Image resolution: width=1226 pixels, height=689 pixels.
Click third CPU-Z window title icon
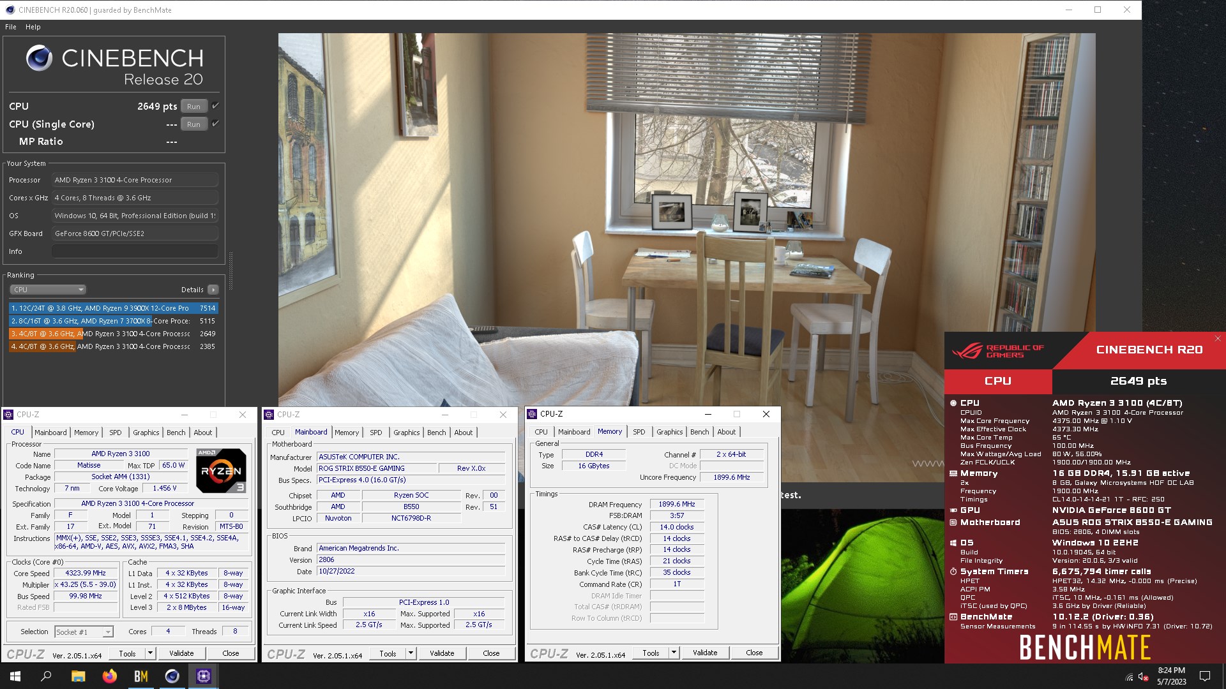[x=532, y=414]
